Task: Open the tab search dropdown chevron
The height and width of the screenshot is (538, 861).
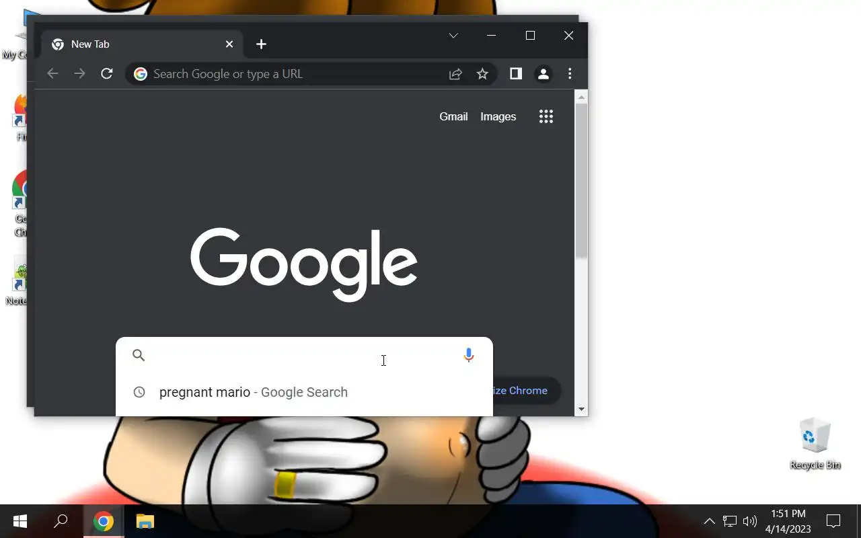Action: [453, 36]
